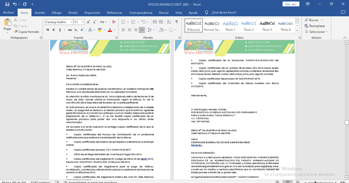The width and height of the screenshot is (349, 183).
Task: Open the Referencias tab
Action: pyautogui.click(x=115, y=13)
